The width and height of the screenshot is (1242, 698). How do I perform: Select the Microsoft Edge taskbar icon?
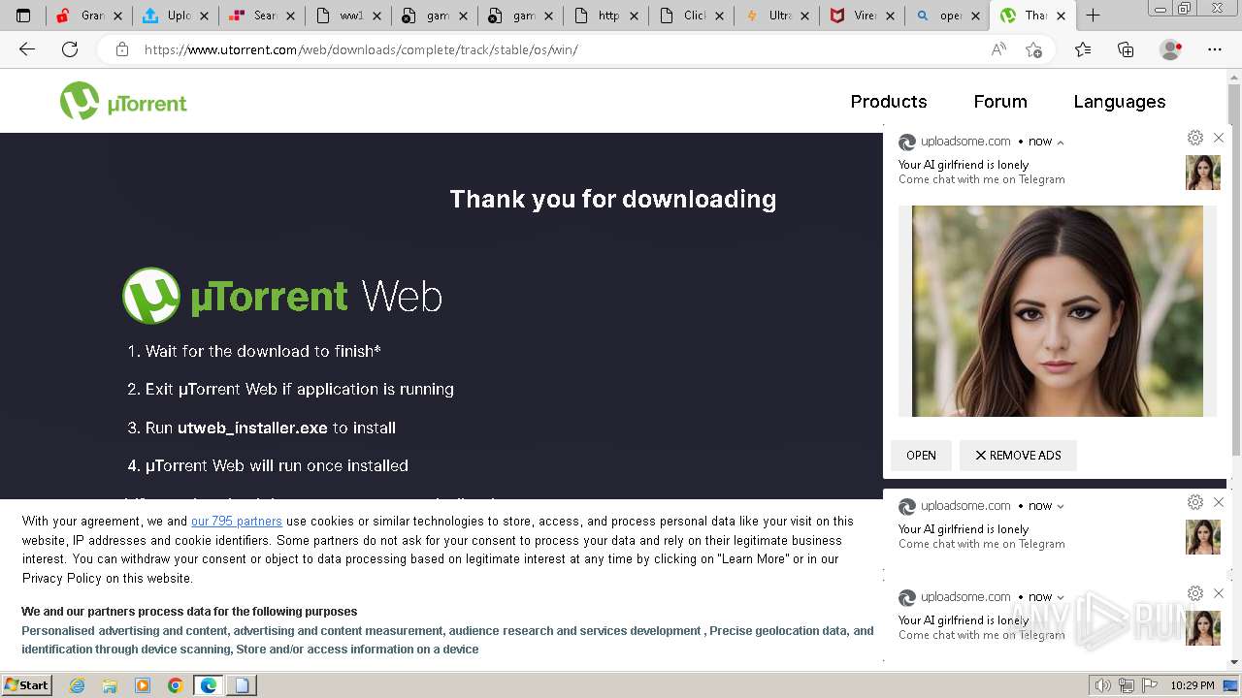[209, 685]
